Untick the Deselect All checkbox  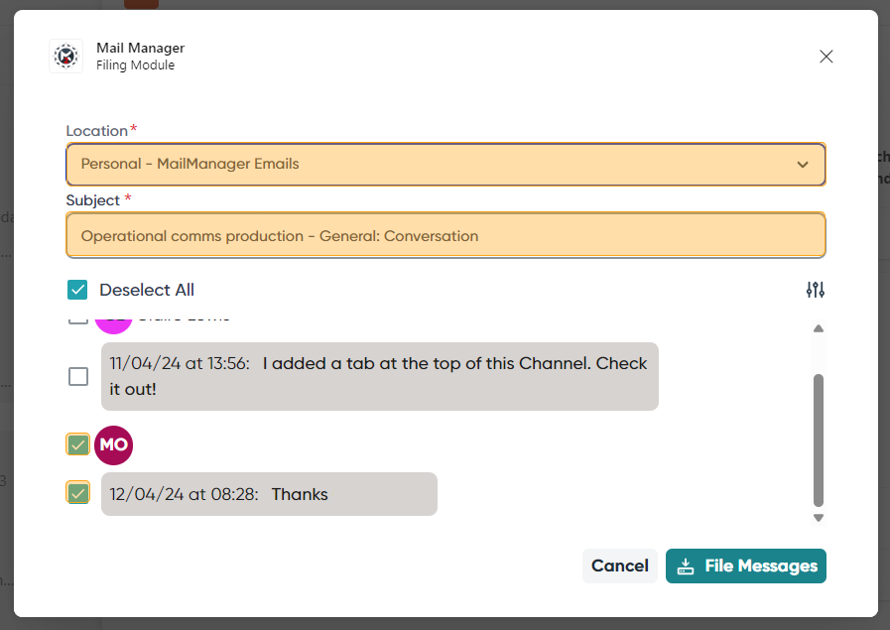tap(77, 290)
